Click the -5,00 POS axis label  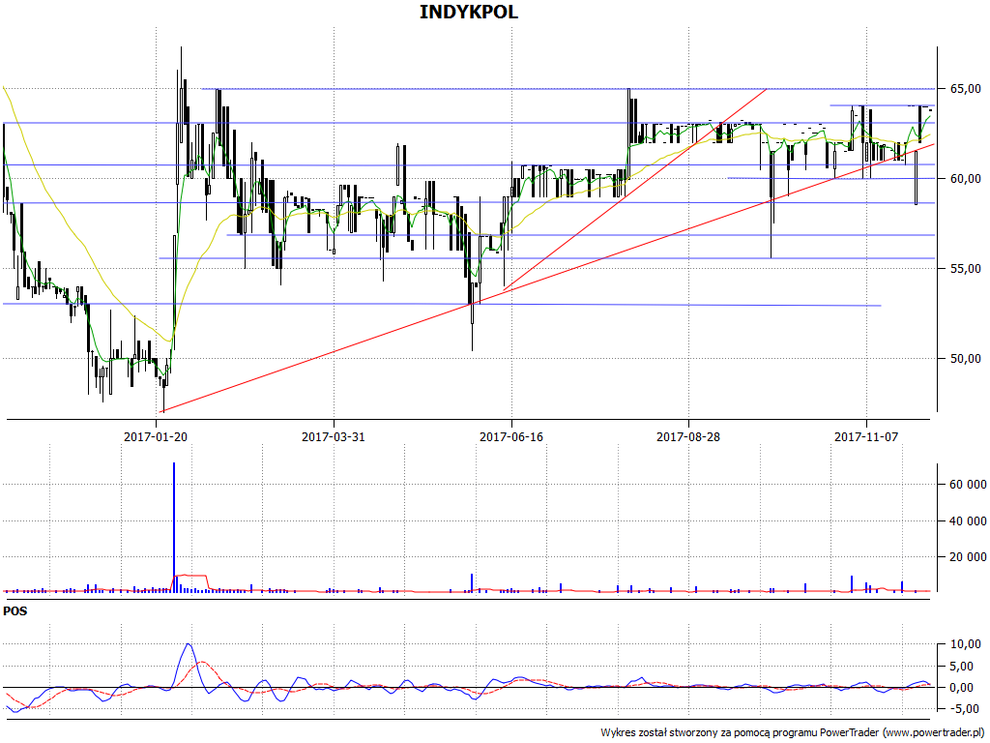coord(966,709)
